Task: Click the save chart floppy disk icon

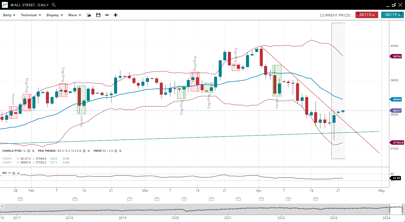Action: point(98,15)
